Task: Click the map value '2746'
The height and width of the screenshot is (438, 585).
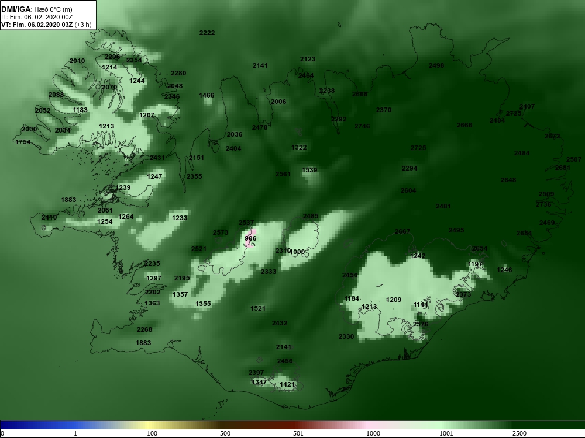Action: point(362,126)
